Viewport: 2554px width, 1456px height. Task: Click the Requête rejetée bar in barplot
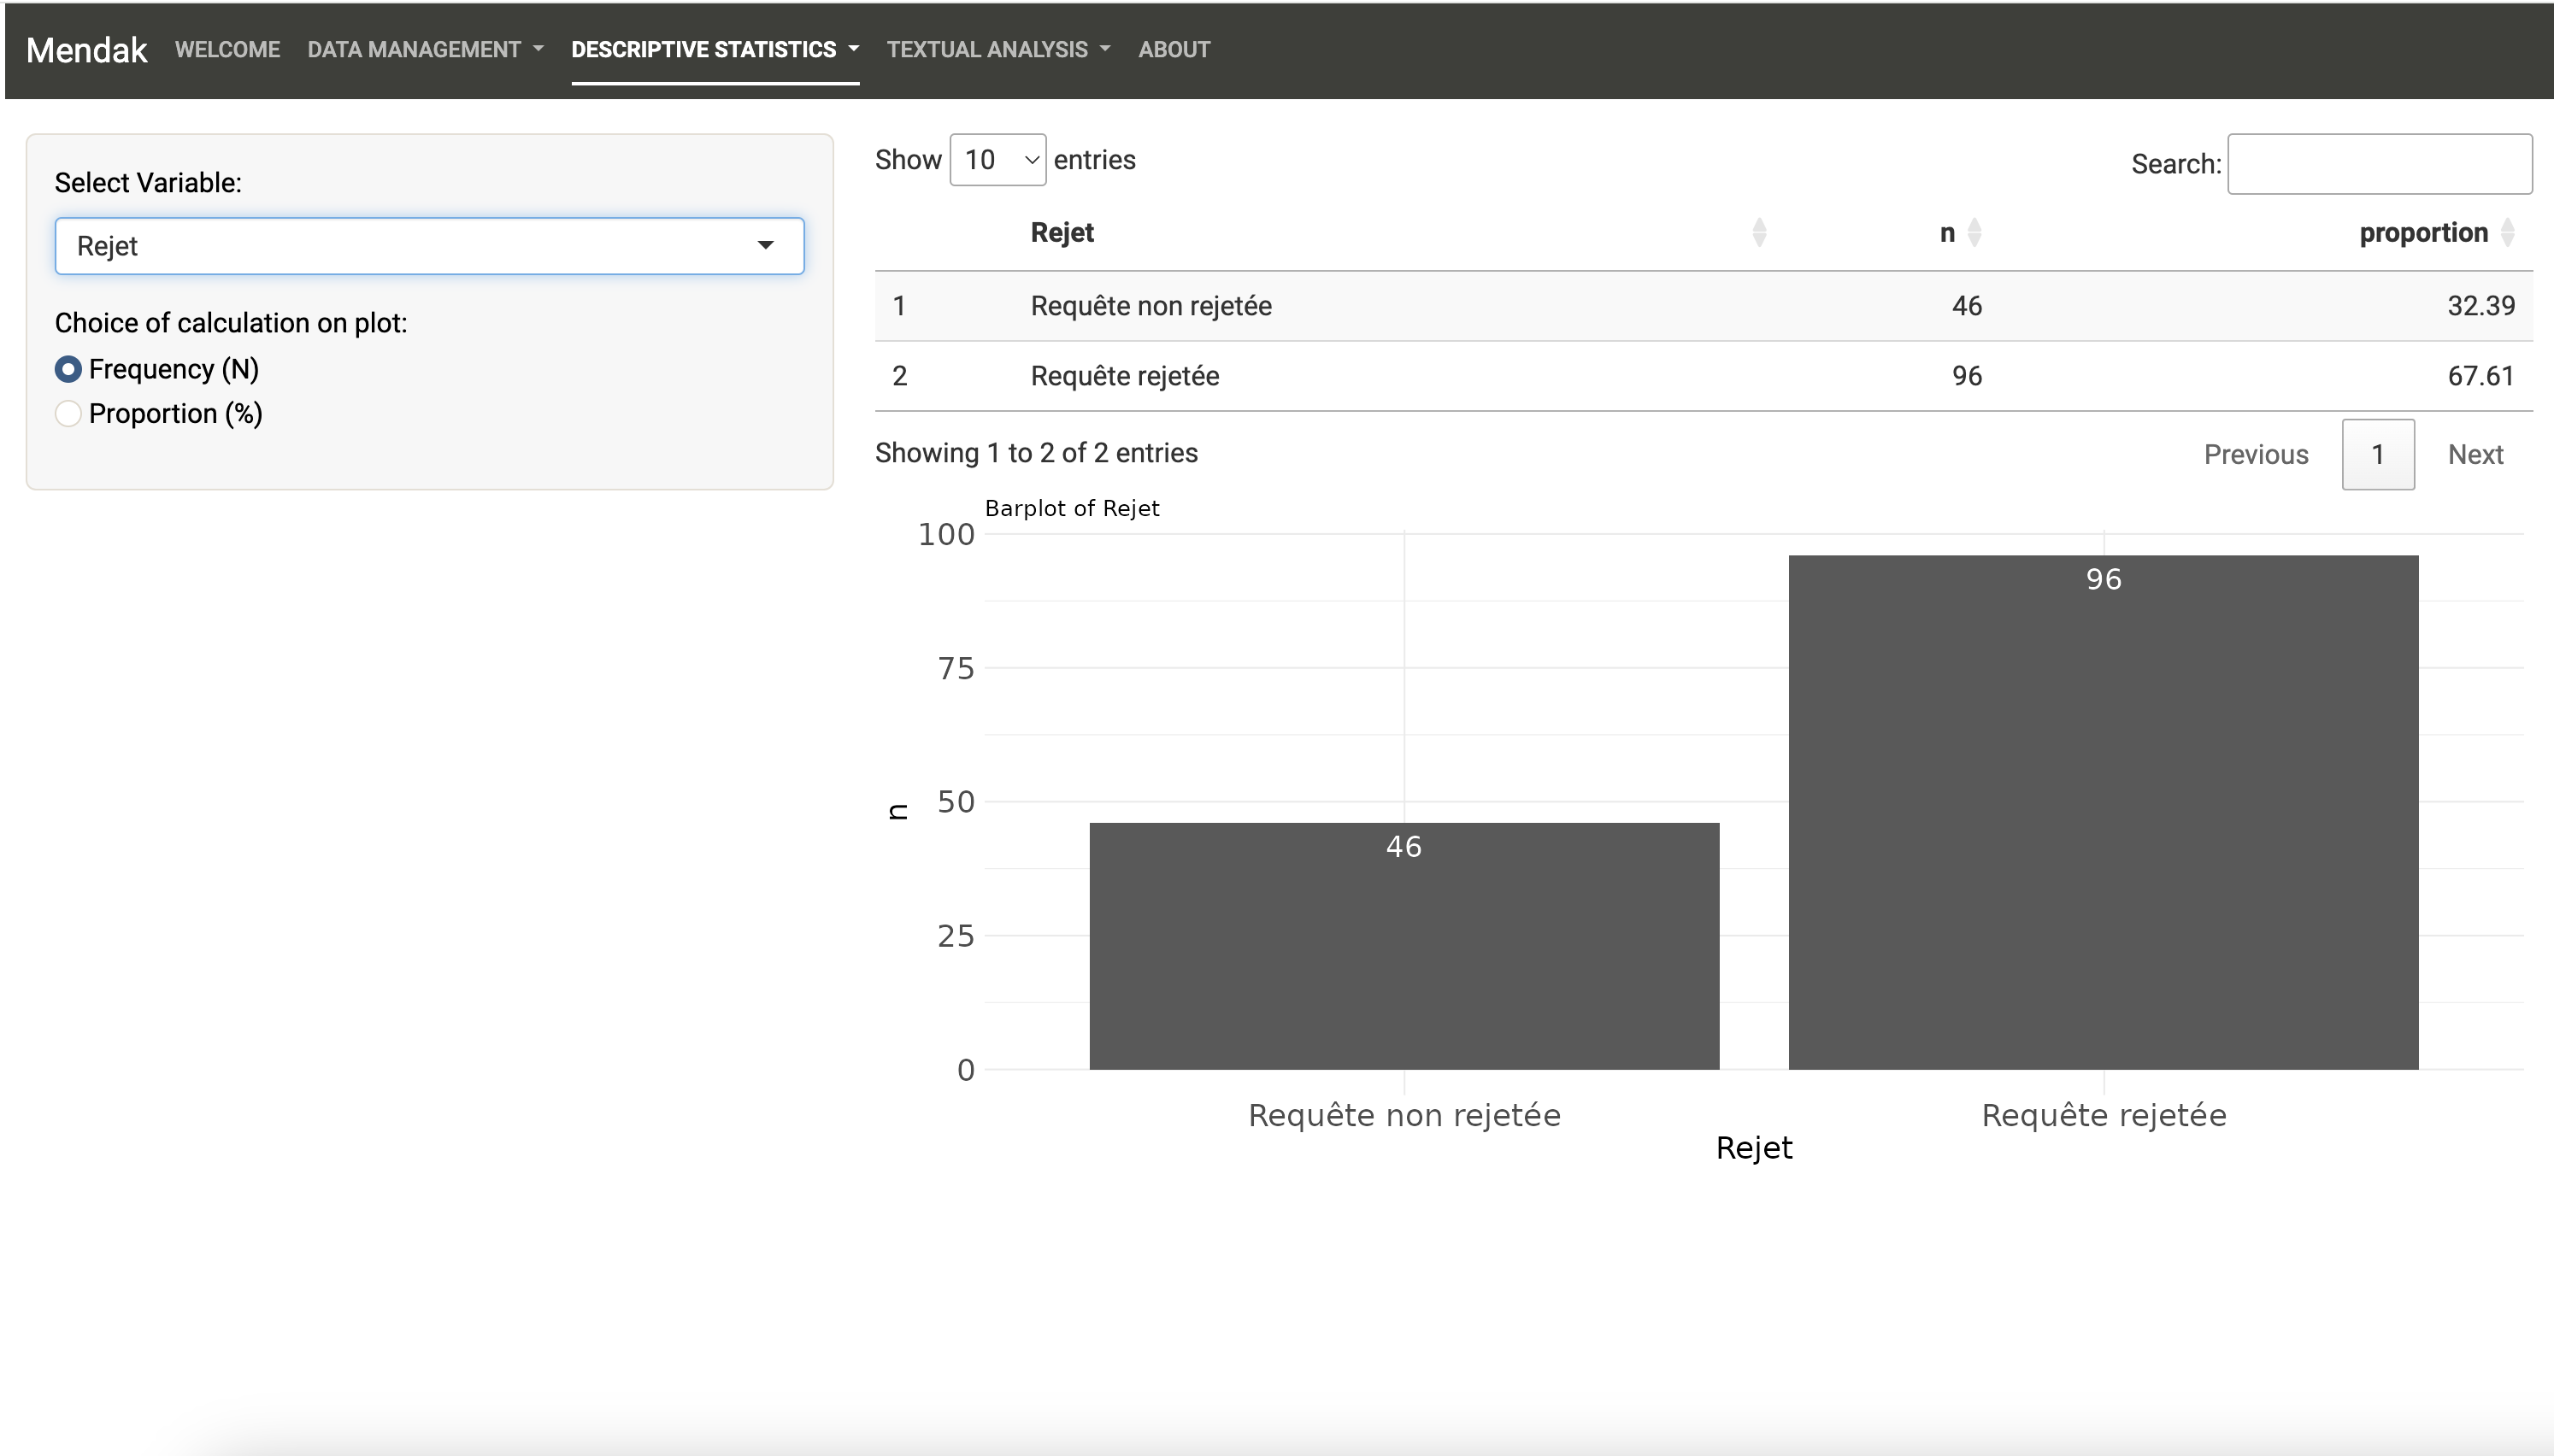[x=2103, y=812]
